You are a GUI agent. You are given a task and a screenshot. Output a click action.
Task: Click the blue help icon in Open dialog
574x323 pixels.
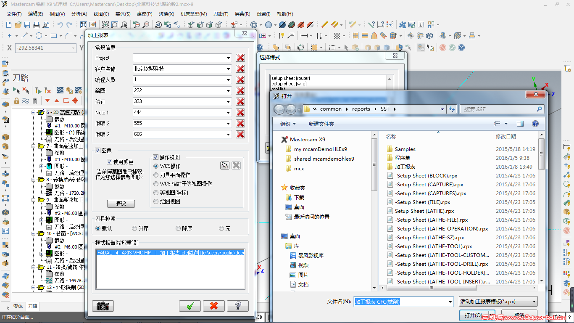point(535,124)
